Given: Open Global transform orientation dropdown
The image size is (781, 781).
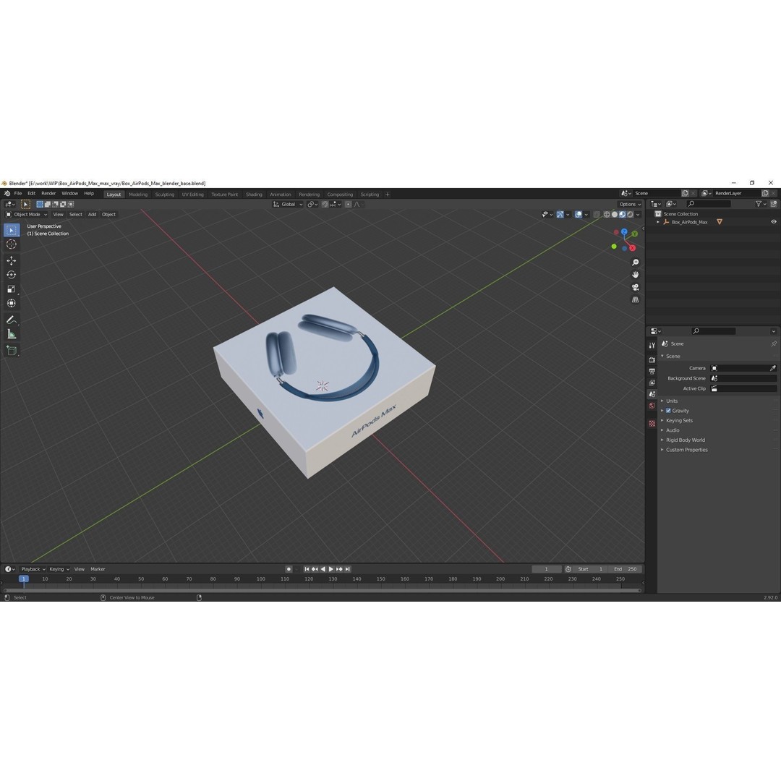Looking at the screenshot, I should [288, 204].
